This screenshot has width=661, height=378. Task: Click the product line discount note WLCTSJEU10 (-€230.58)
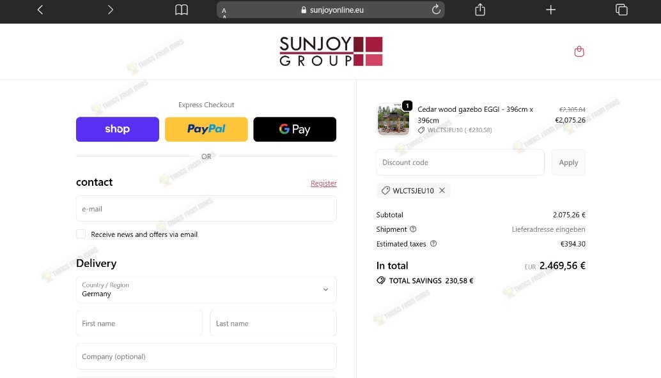(460, 130)
